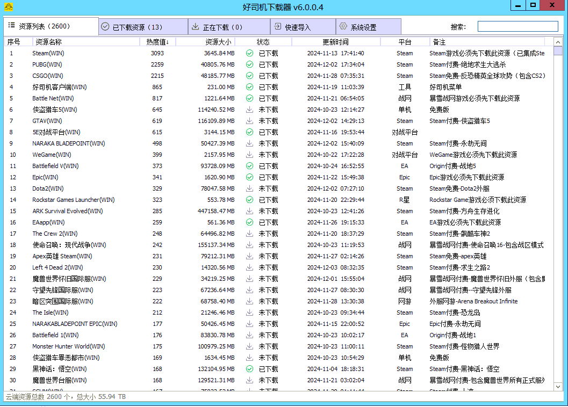Select the NARAKABLADEPOINT EPIC(WIN) row name
Screen dimensions: 568x407
click(x=75, y=324)
